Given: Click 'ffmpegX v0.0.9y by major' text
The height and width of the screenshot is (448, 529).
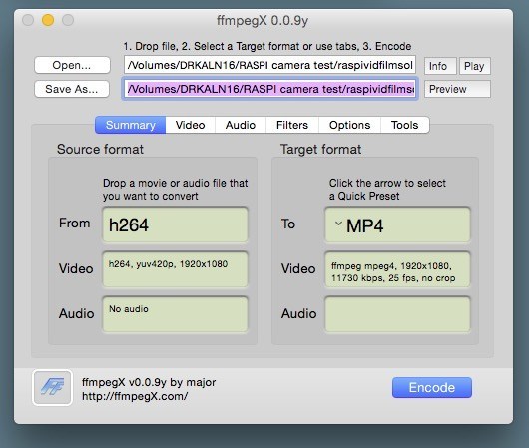Looking at the screenshot, I should coord(149,382).
